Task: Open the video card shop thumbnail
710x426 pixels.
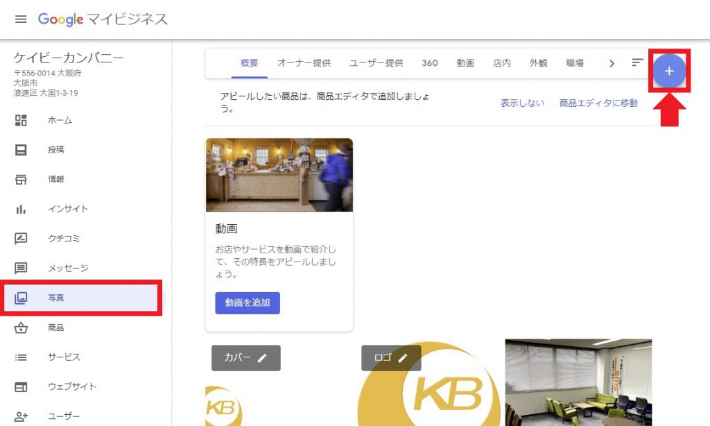Action: coord(279,175)
